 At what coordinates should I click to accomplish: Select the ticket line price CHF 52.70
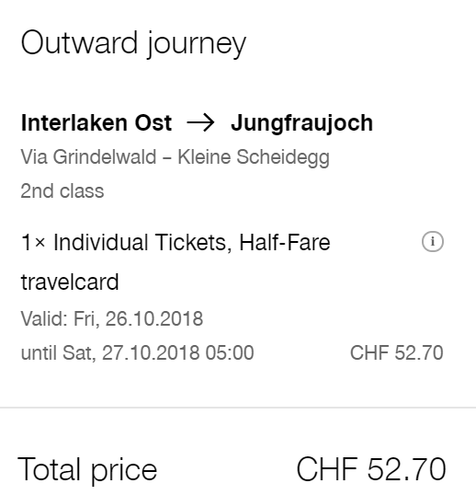397,352
